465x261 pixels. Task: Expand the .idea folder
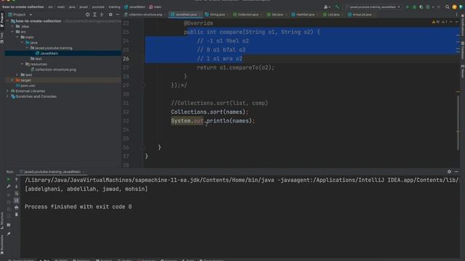click(x=12, y=26)
